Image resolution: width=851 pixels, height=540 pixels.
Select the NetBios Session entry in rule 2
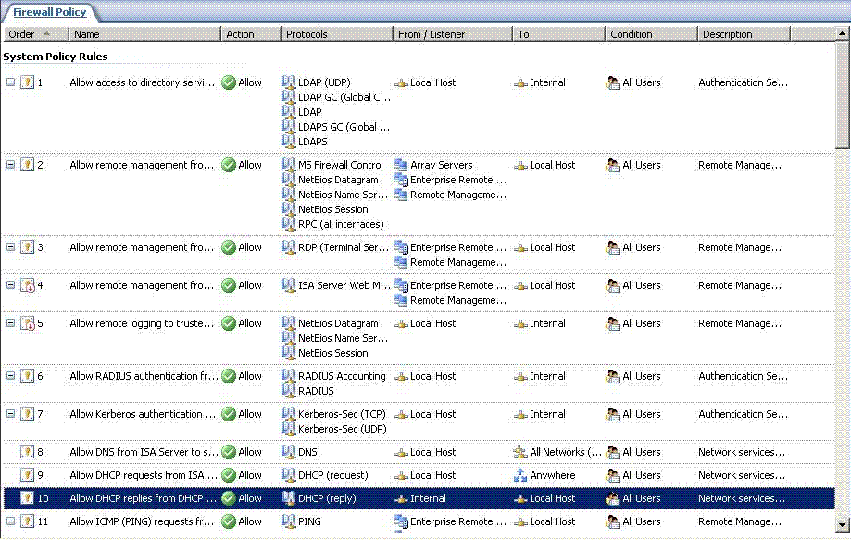332,209
